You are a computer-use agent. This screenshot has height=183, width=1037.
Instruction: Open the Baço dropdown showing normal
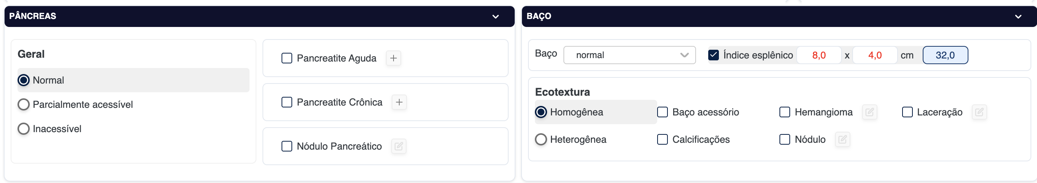click(629, 55)
